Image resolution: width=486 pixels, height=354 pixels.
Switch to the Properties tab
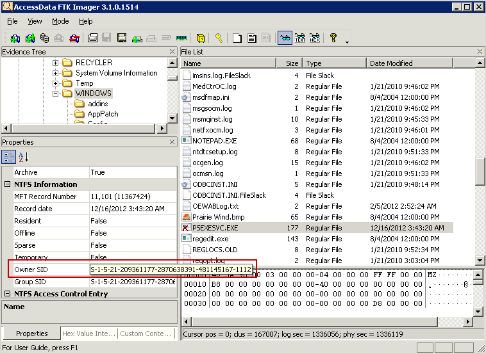coord(31,334)
